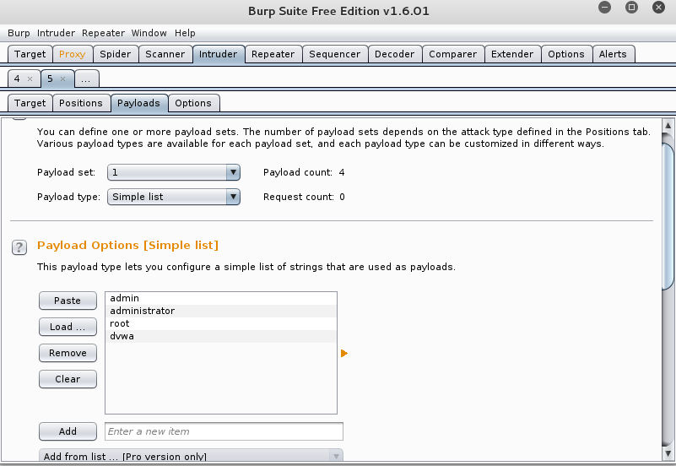Screen dimensions: 676x466
Task: Open the Intruder menu in menu bar
Action: (56, 33)
